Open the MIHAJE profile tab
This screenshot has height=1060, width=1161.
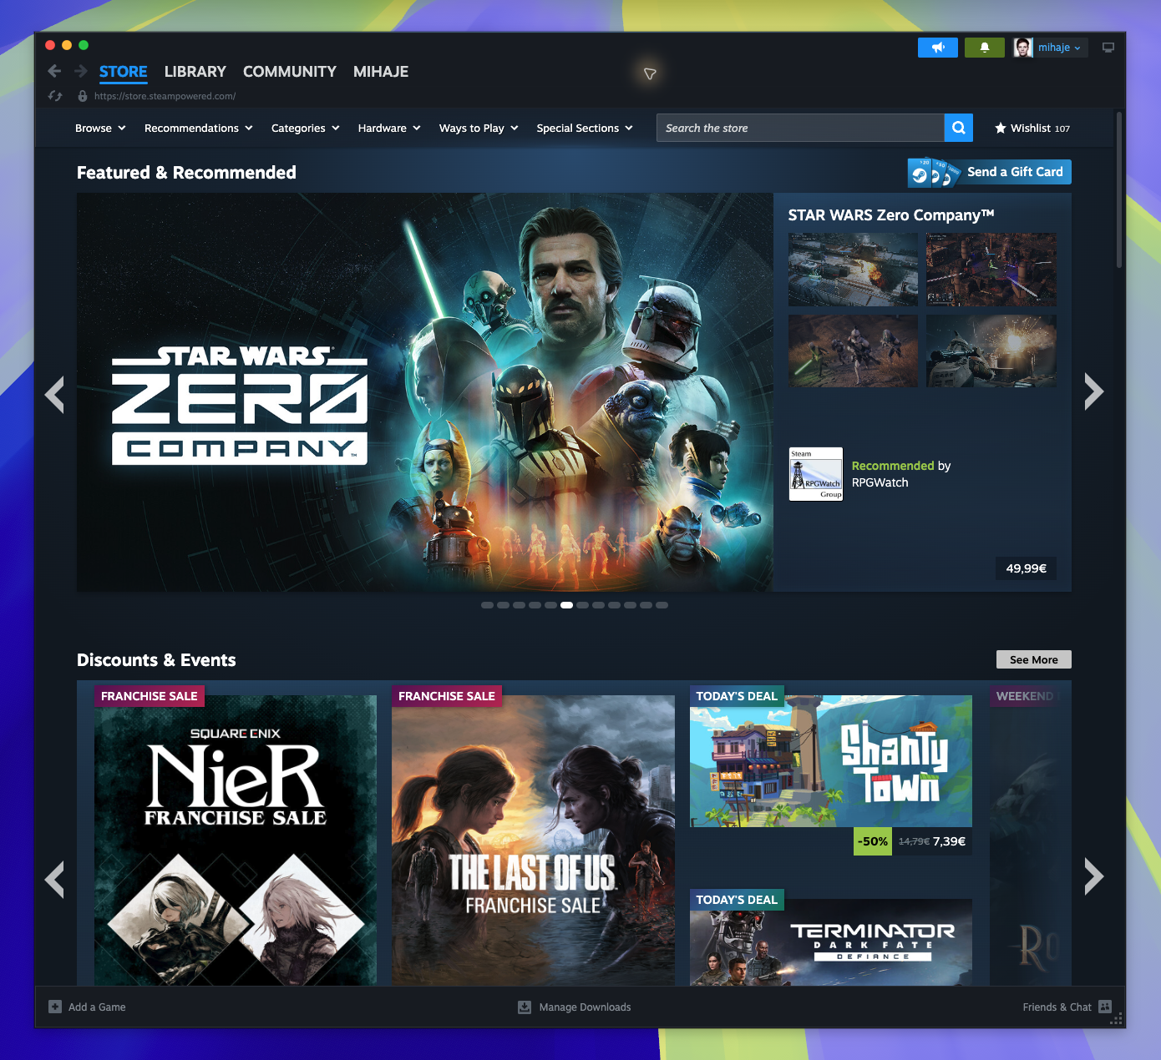381,72
